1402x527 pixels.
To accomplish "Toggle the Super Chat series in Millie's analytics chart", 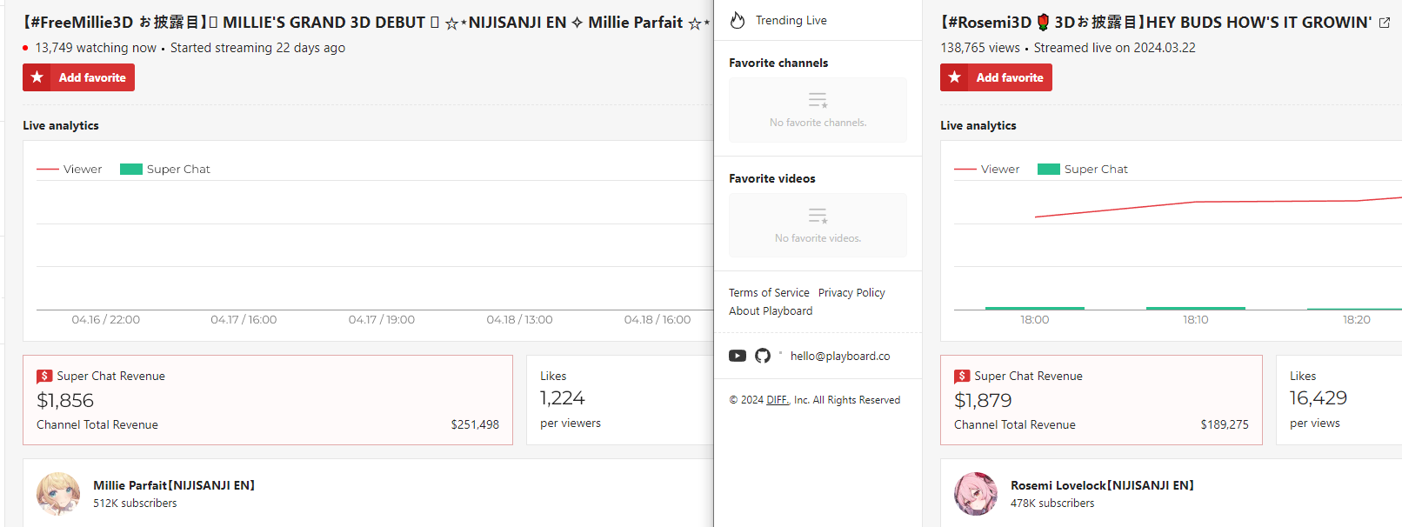I will 165,170.
